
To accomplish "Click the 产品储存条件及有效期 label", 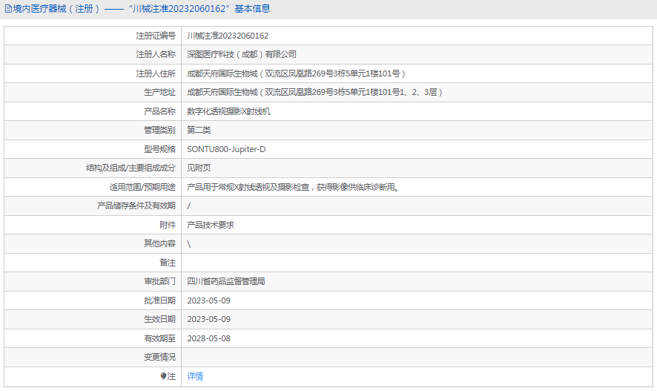I will coord(136,206).
